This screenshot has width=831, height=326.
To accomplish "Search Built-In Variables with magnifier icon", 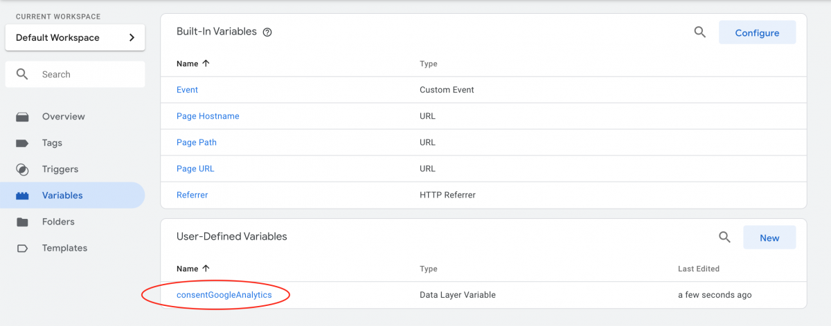I will (x=699, y=32).
